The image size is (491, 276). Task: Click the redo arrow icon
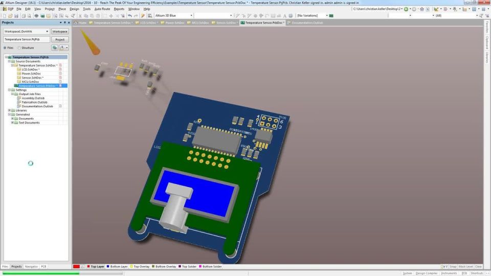pos(136,16)
